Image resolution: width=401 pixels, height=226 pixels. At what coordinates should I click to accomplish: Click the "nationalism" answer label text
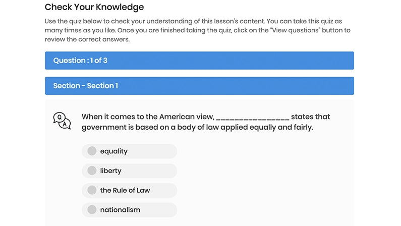click(x=120, y=210)
